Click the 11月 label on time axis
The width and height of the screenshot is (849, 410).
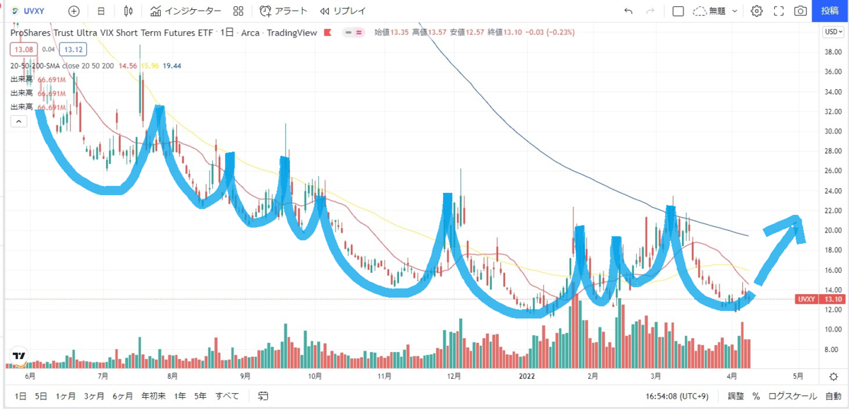385,377
